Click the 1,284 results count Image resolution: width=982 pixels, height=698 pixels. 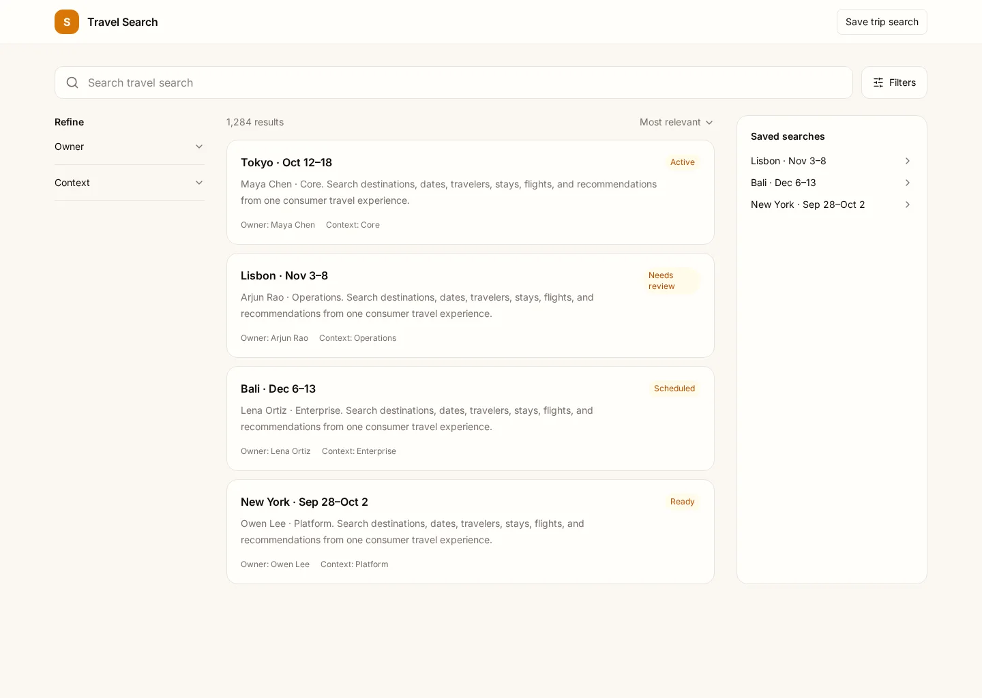click(x=255, y=122)
